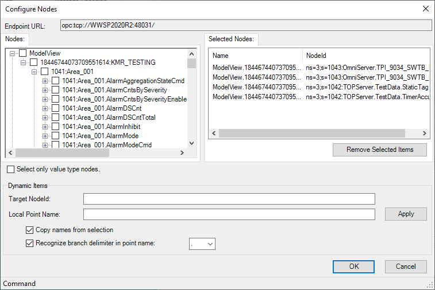Check the ModelView root node checkbox
The width and height of the screenshot is (435, 290).
click(x=24, y=53)
